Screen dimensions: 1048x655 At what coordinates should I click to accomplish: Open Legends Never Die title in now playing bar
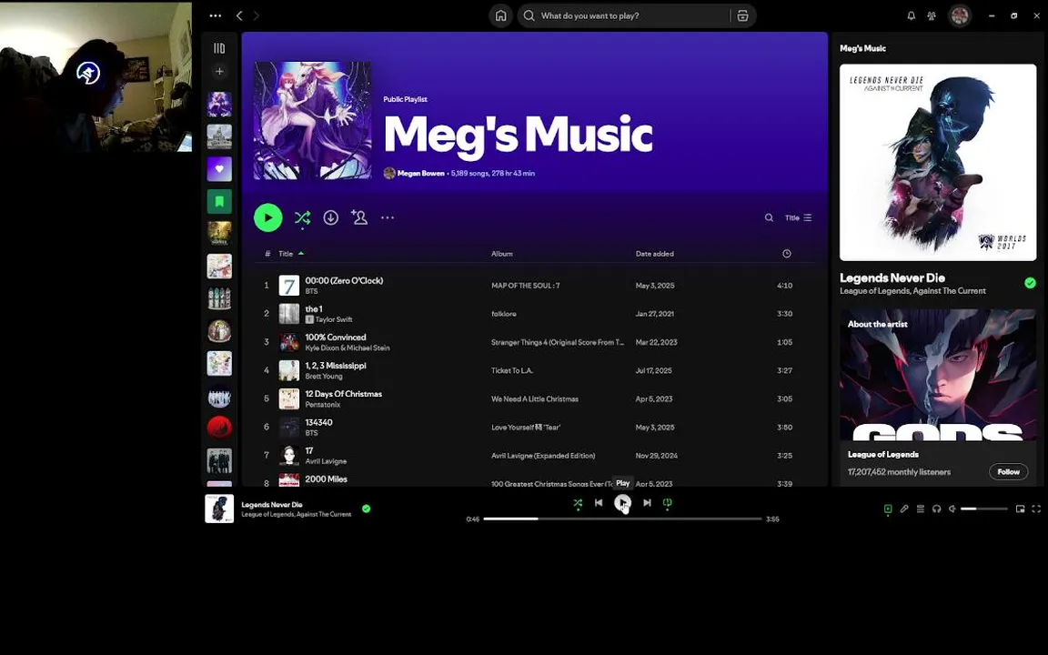271,505
